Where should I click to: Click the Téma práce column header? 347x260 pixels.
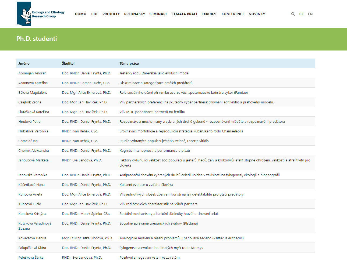[129, 63]
